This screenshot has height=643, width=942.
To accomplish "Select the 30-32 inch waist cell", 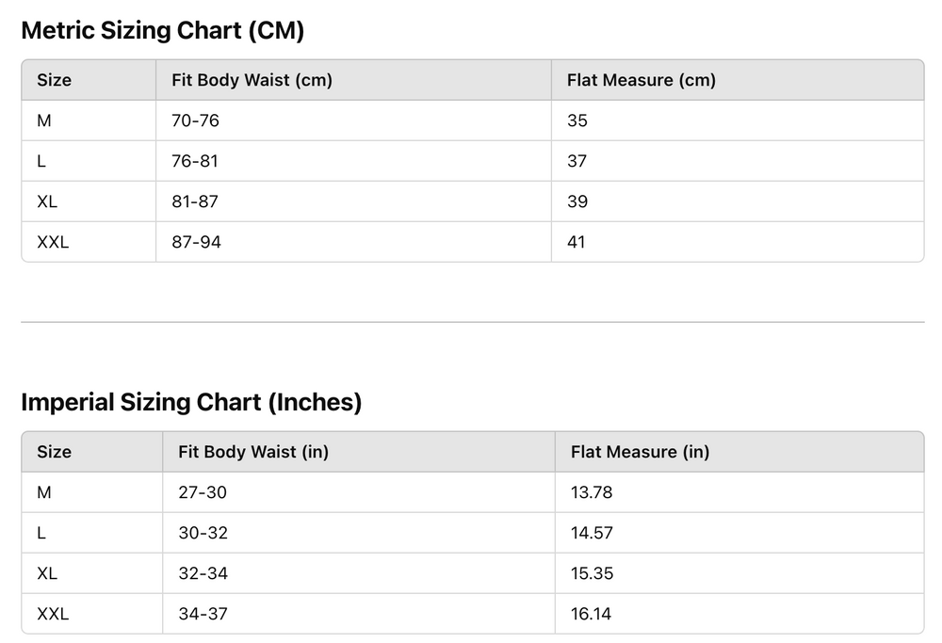I will (x=203, y=533).
